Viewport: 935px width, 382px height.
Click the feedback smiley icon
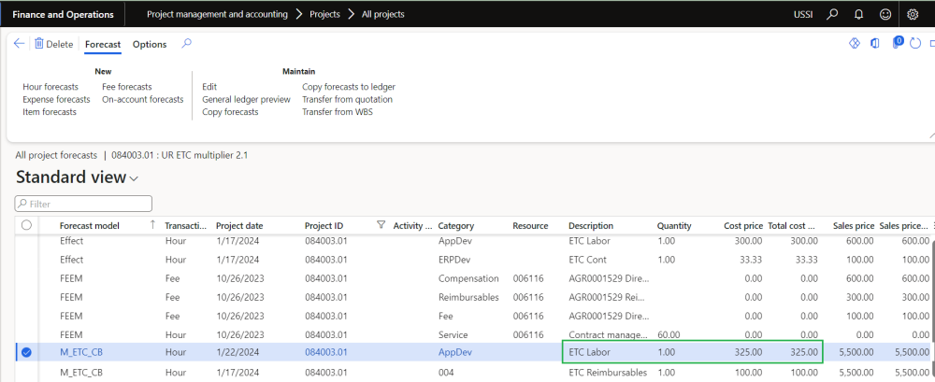885,15
